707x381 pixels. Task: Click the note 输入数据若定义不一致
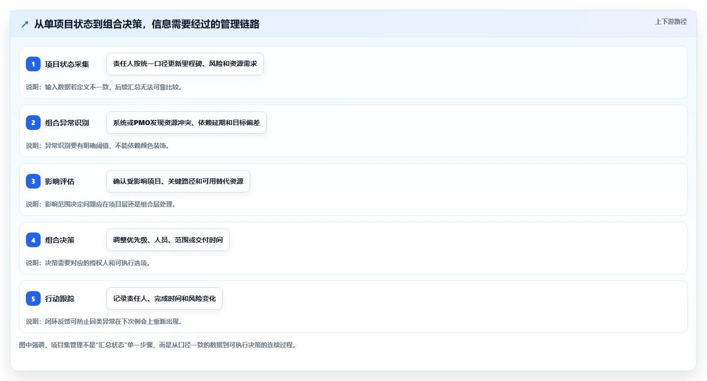(104, 87)
